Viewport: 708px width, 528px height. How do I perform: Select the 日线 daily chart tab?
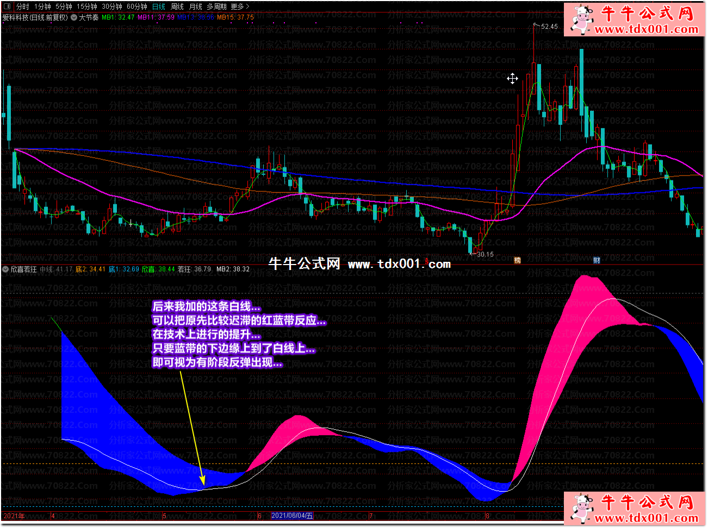pos(159,7)
